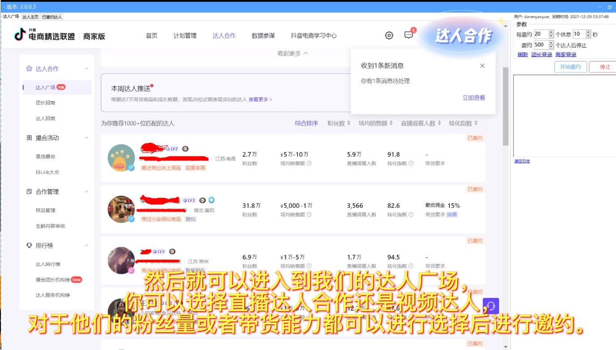Open the settings gear icon

(x=389, y=36)
